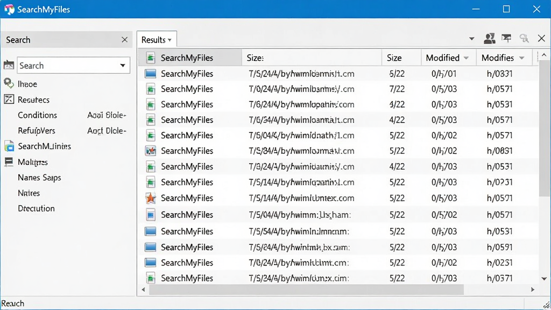Open the Modified column header dropdown arrow
The width and height of the screenshot is (551, 310).
click(467, 58)
